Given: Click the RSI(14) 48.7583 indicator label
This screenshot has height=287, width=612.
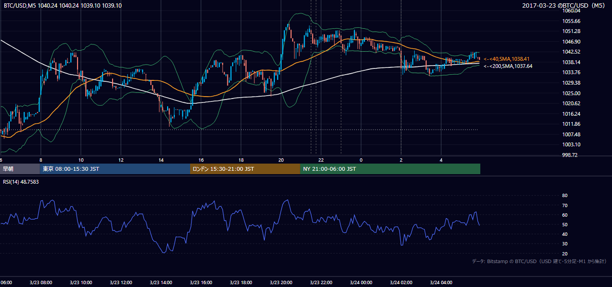Looking at the screenshot, I should [x=21, y=182].
